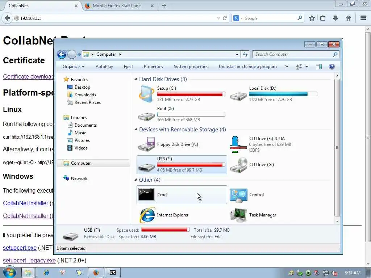Show more toolbar commands chevron

(x=287, y=67)
